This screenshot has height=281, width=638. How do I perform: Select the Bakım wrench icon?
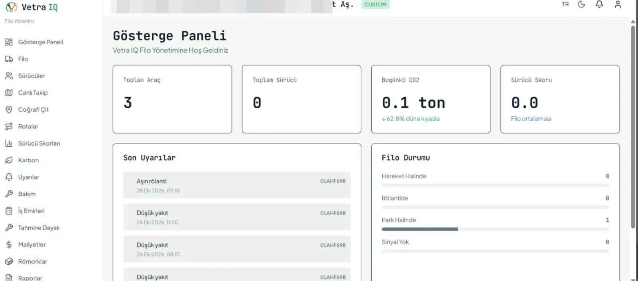[x=9, y=194]
